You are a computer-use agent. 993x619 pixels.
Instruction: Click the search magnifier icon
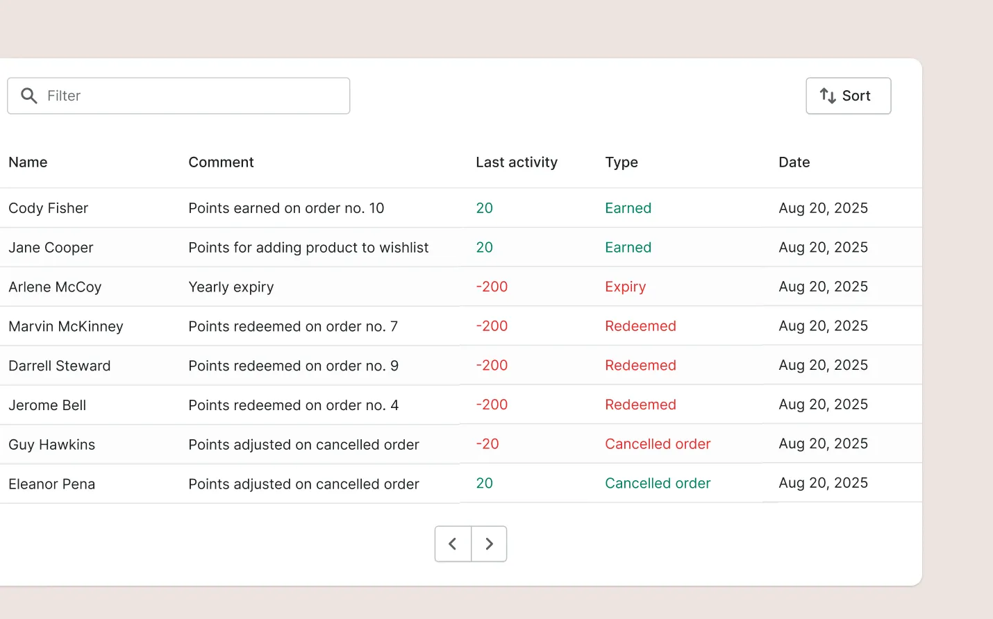coord(29,96)
